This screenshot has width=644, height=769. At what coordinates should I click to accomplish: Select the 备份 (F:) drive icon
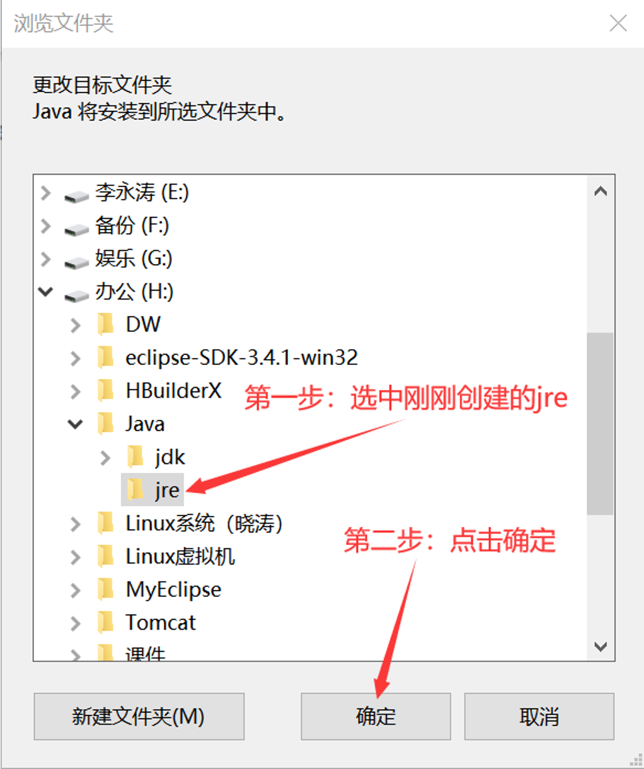(76, 229)
